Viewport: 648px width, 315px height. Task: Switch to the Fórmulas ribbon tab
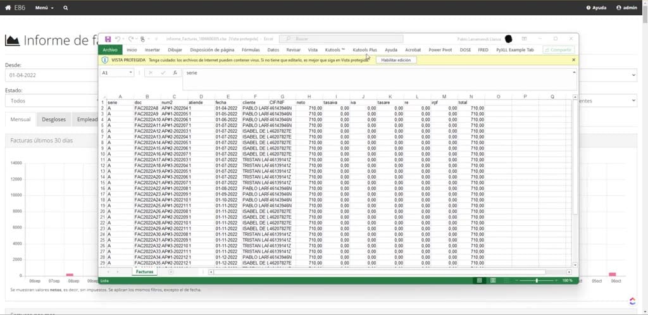tap(251, 49)
